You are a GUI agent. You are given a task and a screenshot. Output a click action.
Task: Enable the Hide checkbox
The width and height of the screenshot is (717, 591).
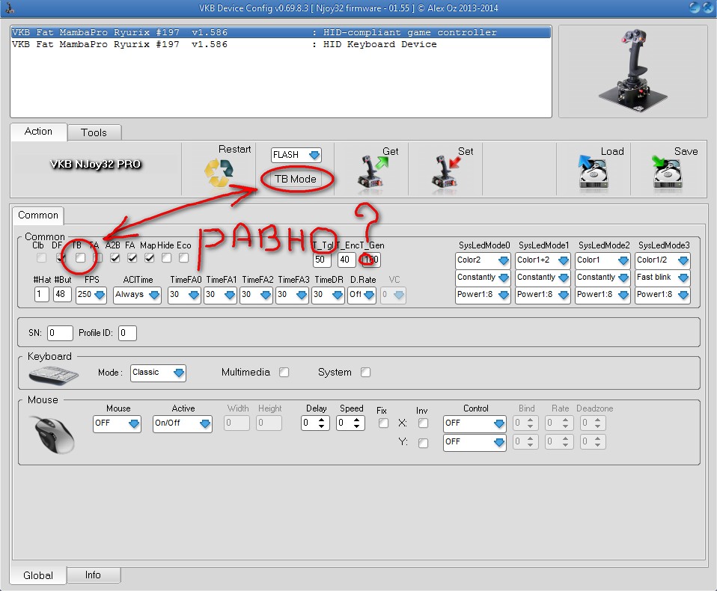[166, 258]
